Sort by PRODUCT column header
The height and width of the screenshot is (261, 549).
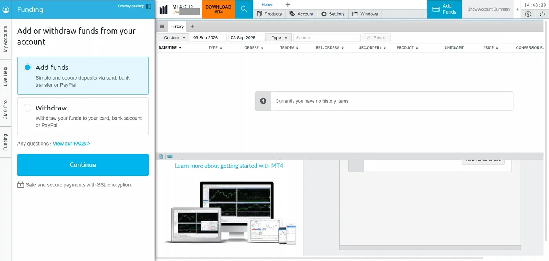tap(407, 48)
